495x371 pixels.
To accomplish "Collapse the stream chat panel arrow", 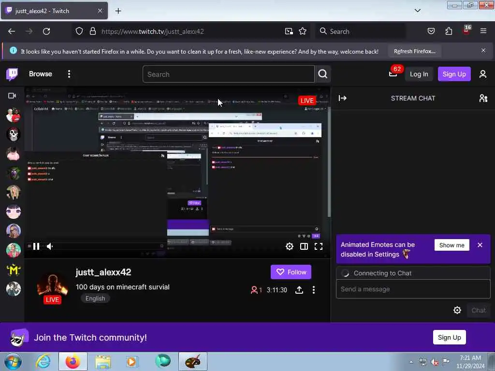I will [x=343, y=98].
